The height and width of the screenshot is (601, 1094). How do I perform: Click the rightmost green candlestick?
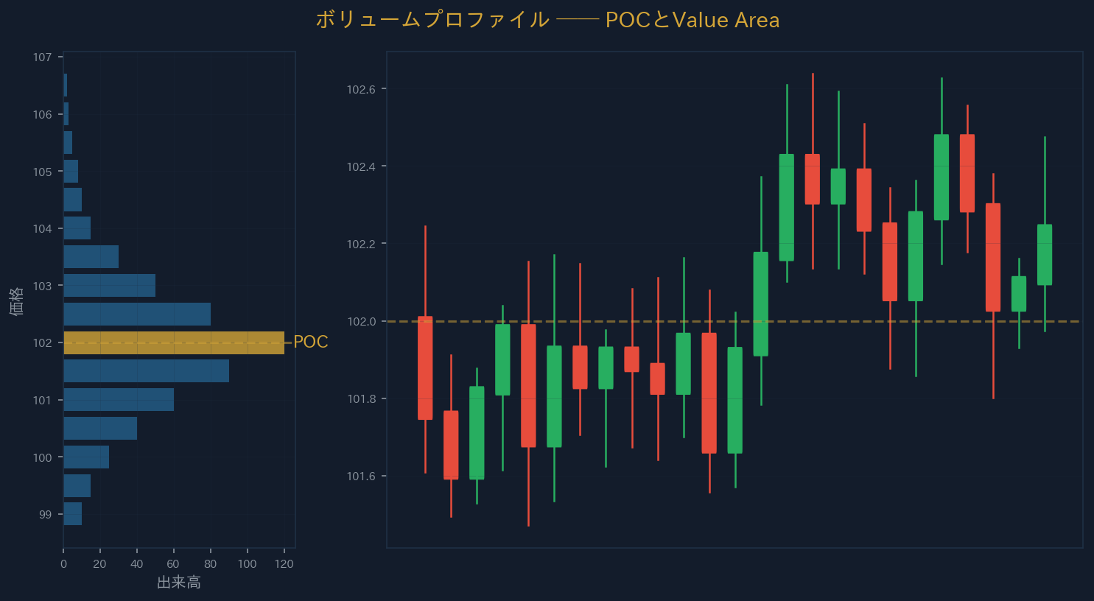point(1045,254)
